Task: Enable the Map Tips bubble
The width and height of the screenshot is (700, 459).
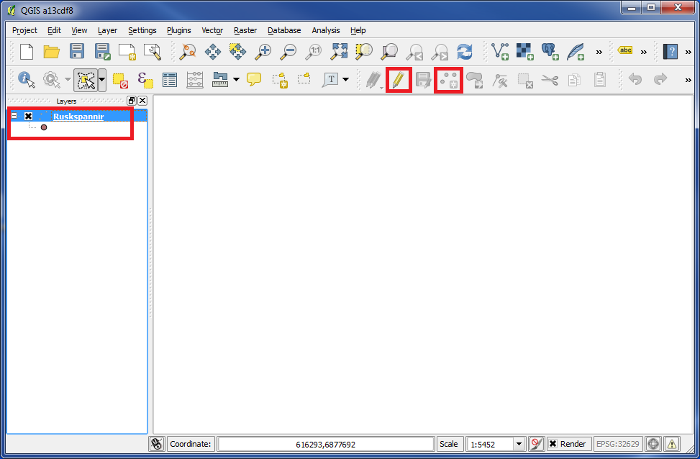Action: click(254, 79)
